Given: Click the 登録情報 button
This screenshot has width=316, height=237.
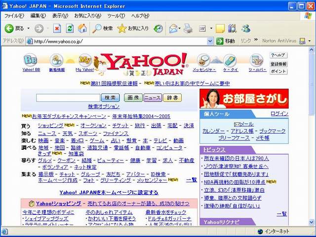Looking at the screenshot, I should pos(278,64).
